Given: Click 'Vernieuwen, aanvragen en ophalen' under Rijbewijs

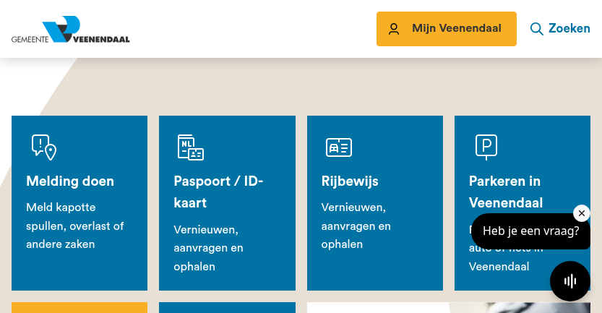Looking at the screenshot, I should click(x=356, y=226).
